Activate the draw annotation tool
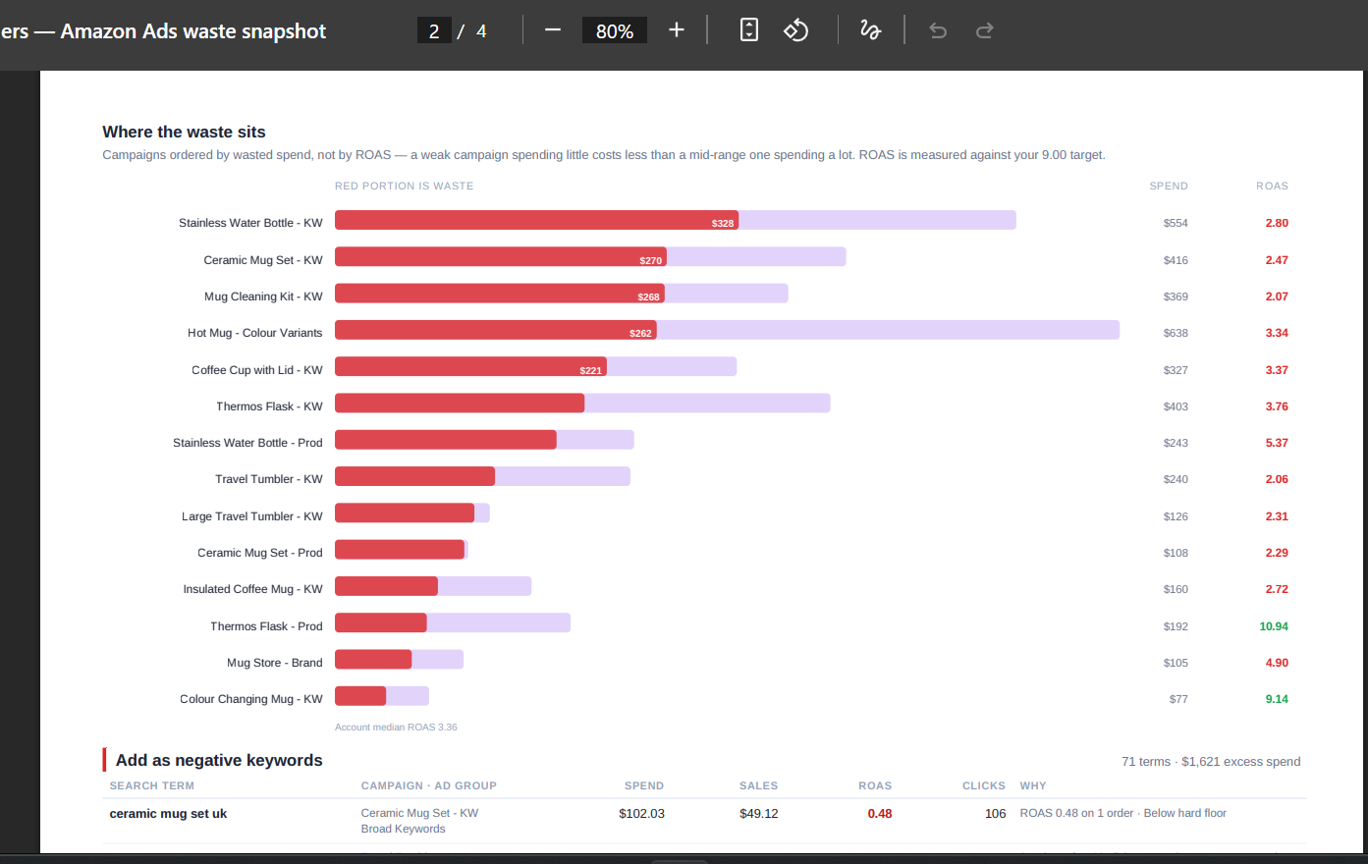Viewport: 1368px width, 864px height. coord(870,30)
